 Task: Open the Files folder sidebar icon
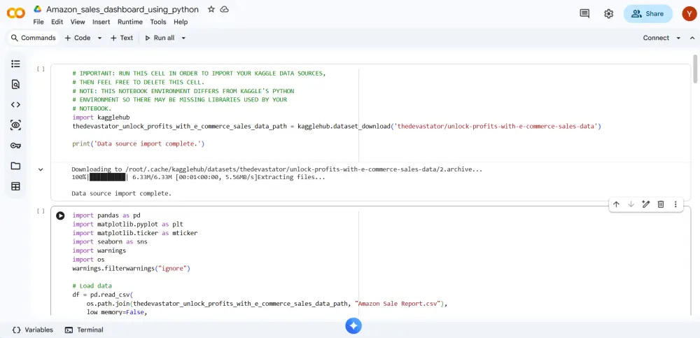pyautogui.click(x=15, y=166)
